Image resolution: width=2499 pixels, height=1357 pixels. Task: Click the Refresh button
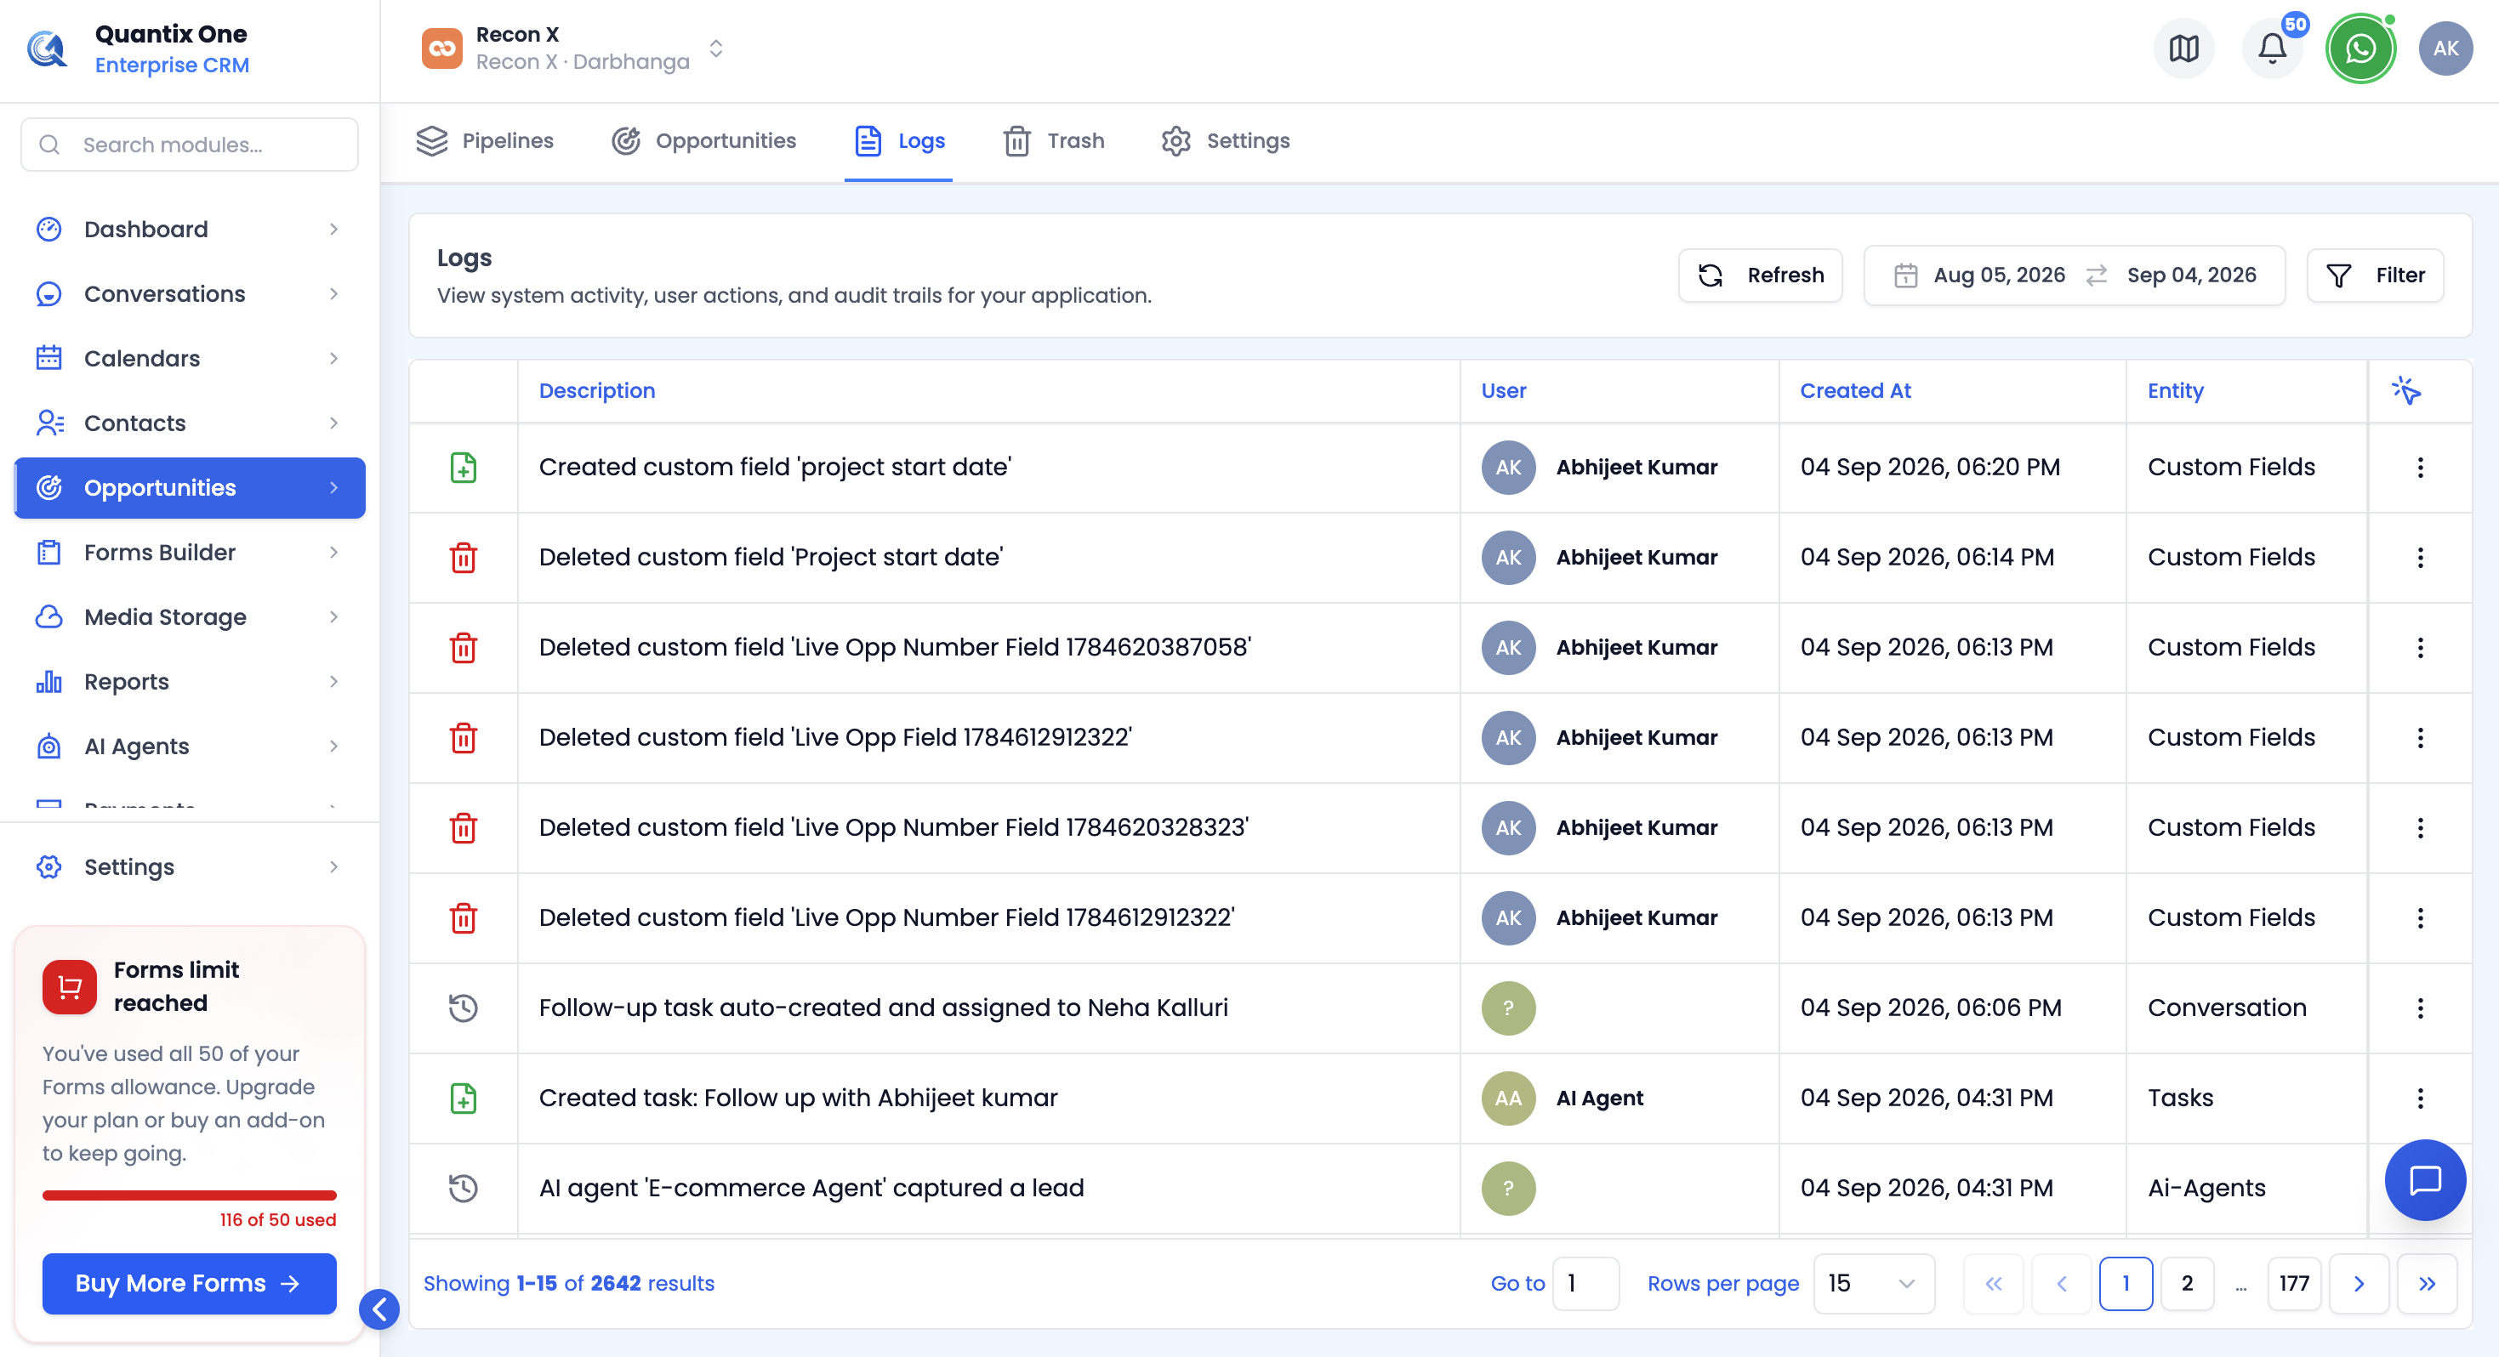(x=1760, y=275)
